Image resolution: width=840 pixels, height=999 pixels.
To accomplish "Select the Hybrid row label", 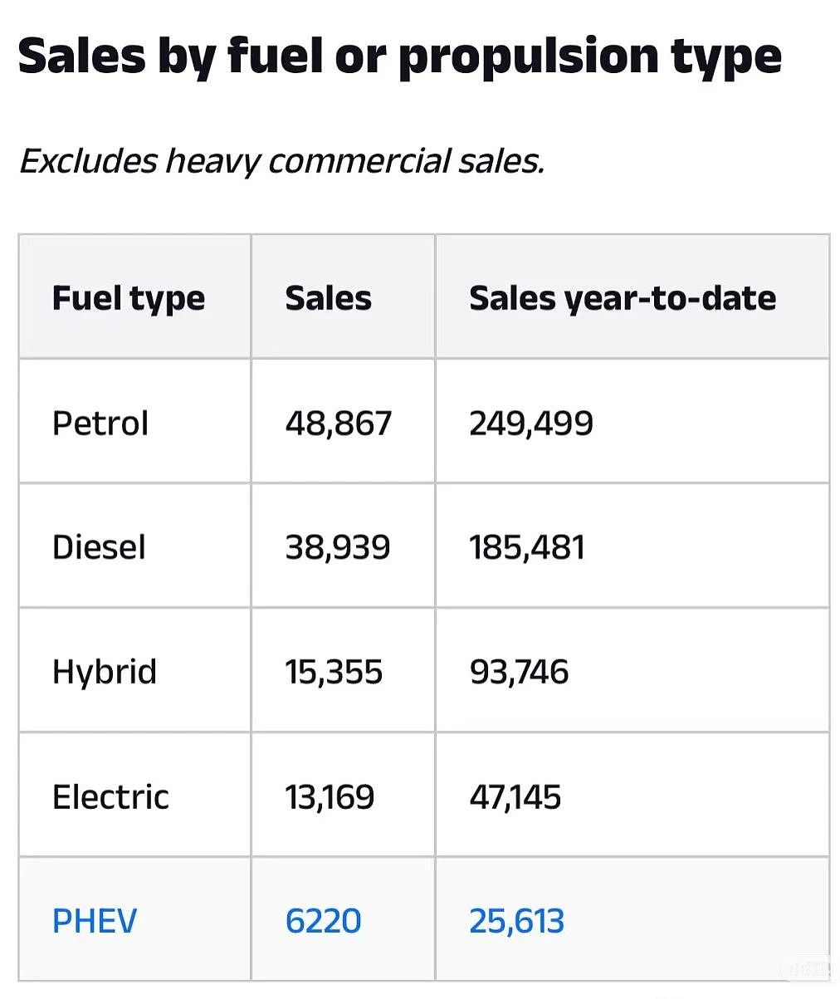I will pos(104,672).
